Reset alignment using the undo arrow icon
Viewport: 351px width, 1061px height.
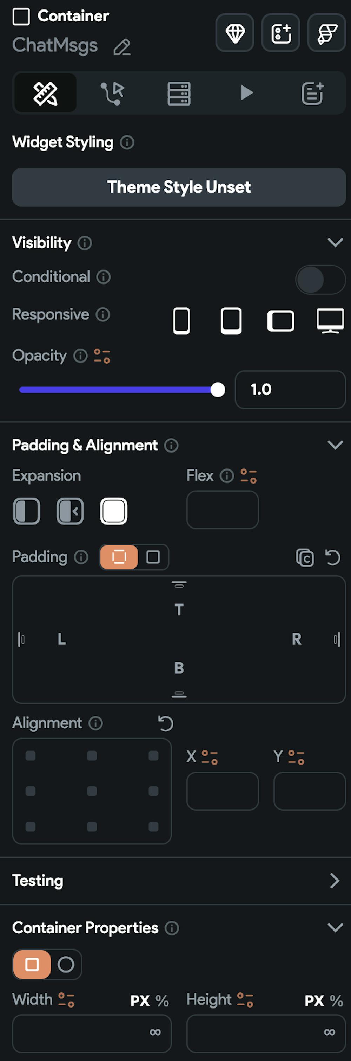(166, 723)
